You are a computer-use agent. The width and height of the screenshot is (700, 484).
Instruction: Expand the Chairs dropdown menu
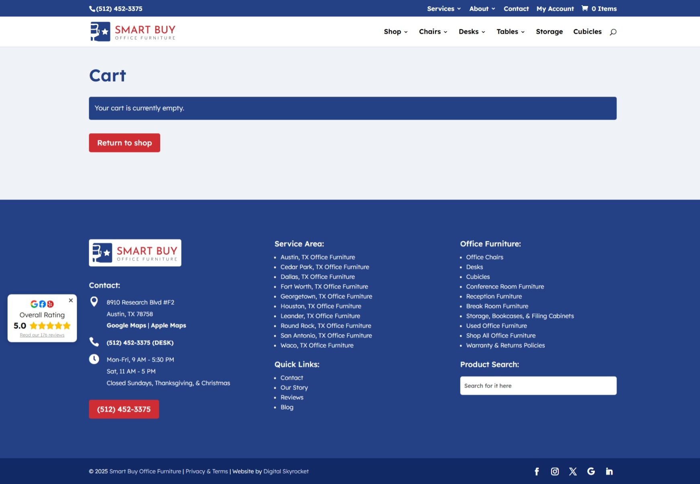click(x=433, y=32)
